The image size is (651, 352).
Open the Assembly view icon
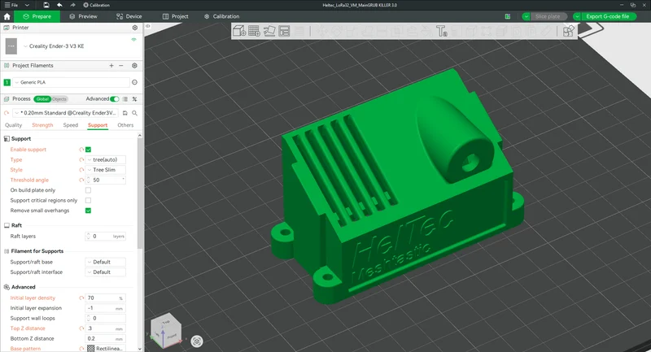tap(568, 31)
